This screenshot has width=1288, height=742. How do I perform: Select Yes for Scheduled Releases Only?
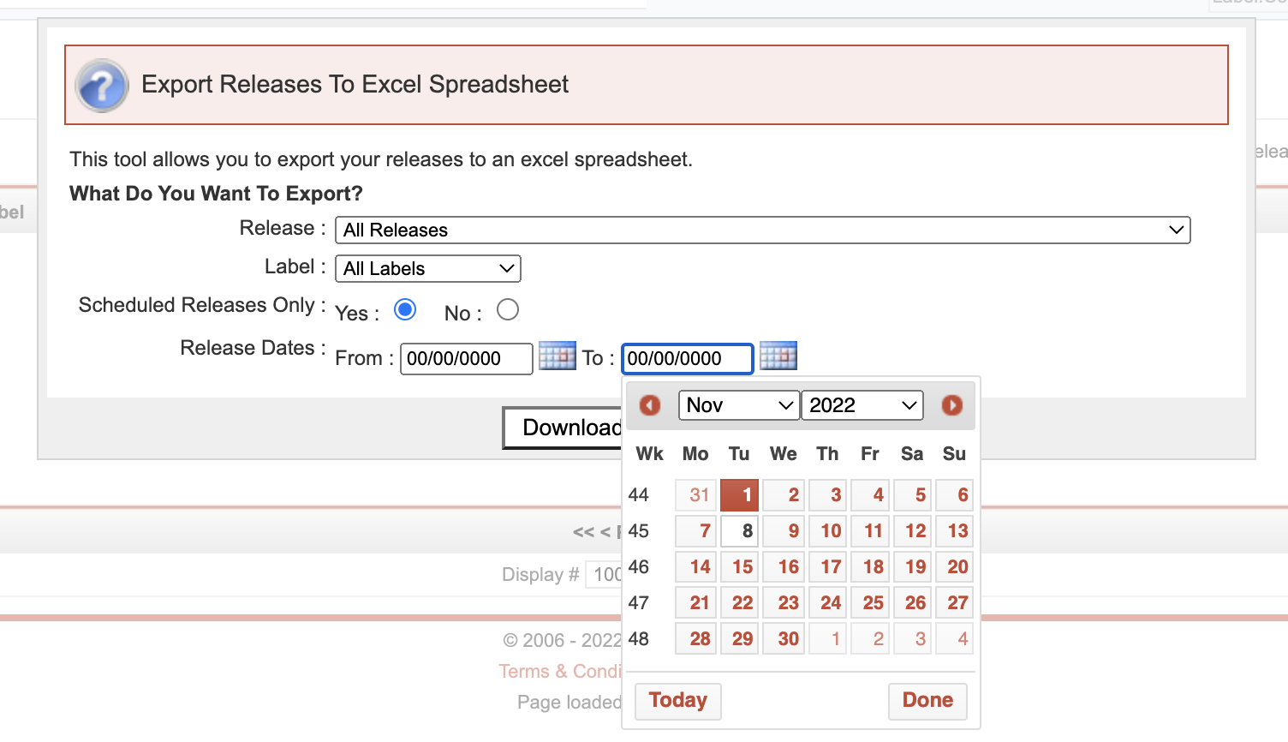[x=405, y=310]
